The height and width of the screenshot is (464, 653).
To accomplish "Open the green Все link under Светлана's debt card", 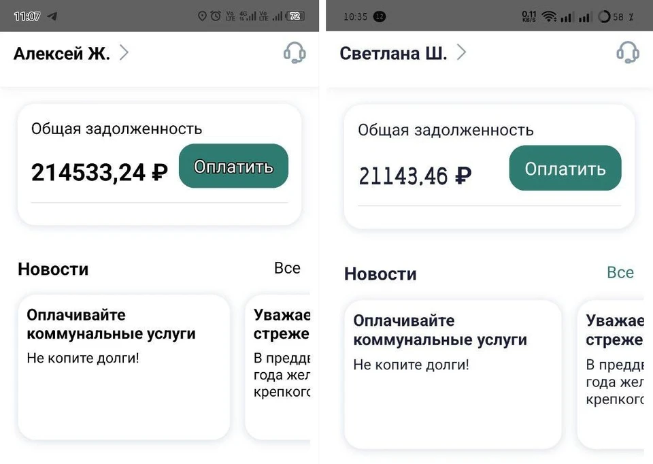I will click(x=620, y=273).
